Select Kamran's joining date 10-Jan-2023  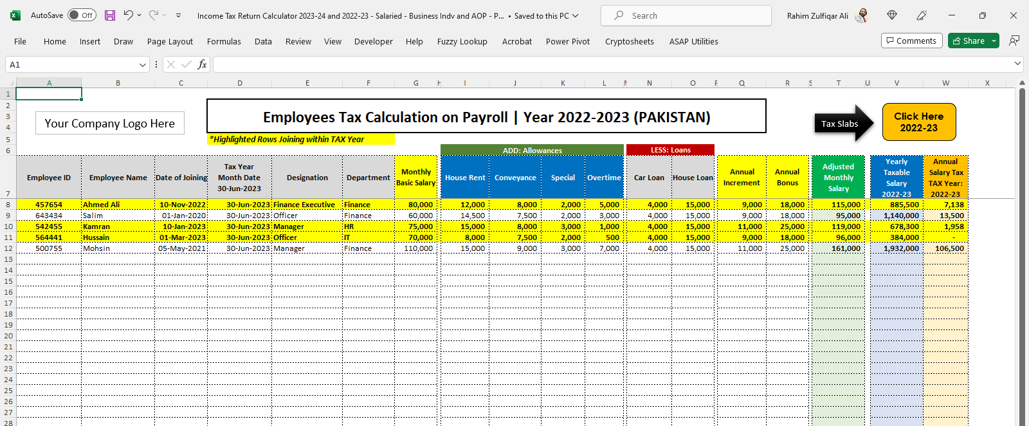pos(181,227)
